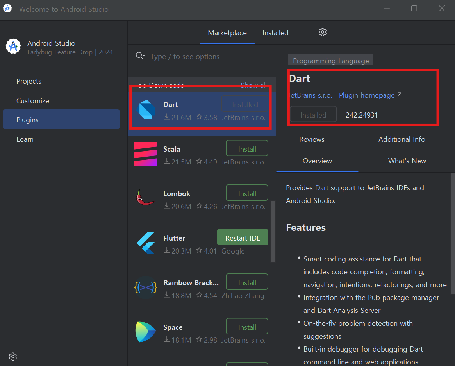Open the What's New tab
The width and height of the screenshot is (455, 366).
[407, 161]
